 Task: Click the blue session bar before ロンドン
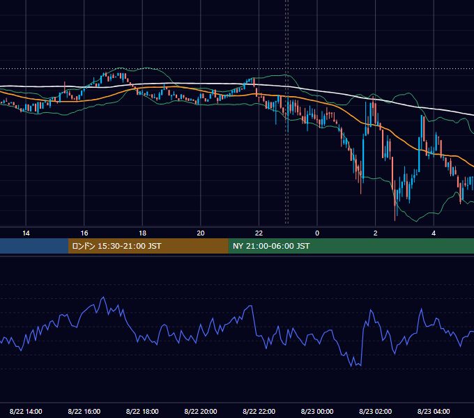pyautogui.click(x=34, y=246)
